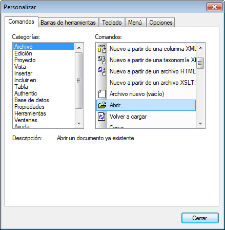
Task: Select Archivo nuevo (vacío) command
Action: (x=146, y=94)
